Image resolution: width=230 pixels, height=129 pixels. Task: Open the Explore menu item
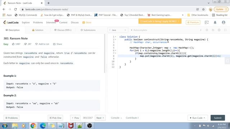coord(26,22)
